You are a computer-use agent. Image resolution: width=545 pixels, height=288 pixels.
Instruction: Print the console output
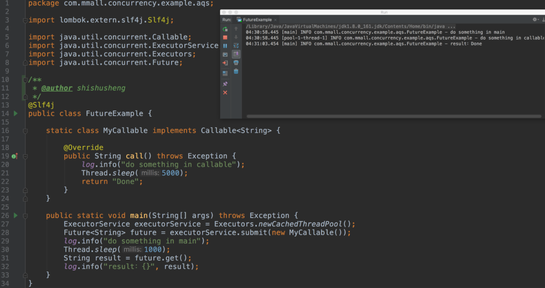coord(236,63)
